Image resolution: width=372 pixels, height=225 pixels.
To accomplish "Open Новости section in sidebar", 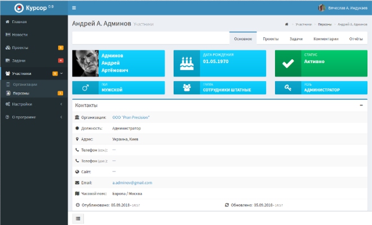I will point(34,34).
